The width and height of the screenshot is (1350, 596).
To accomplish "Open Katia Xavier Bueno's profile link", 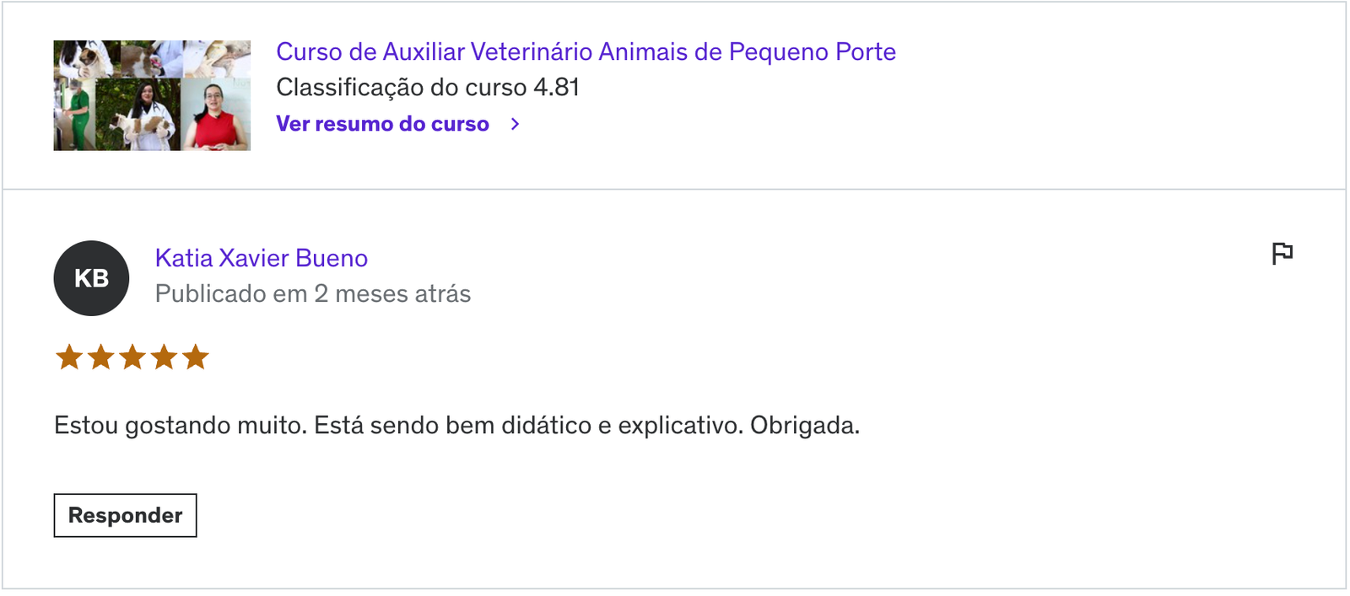I will pyautogui.click(x=262, y=258).
